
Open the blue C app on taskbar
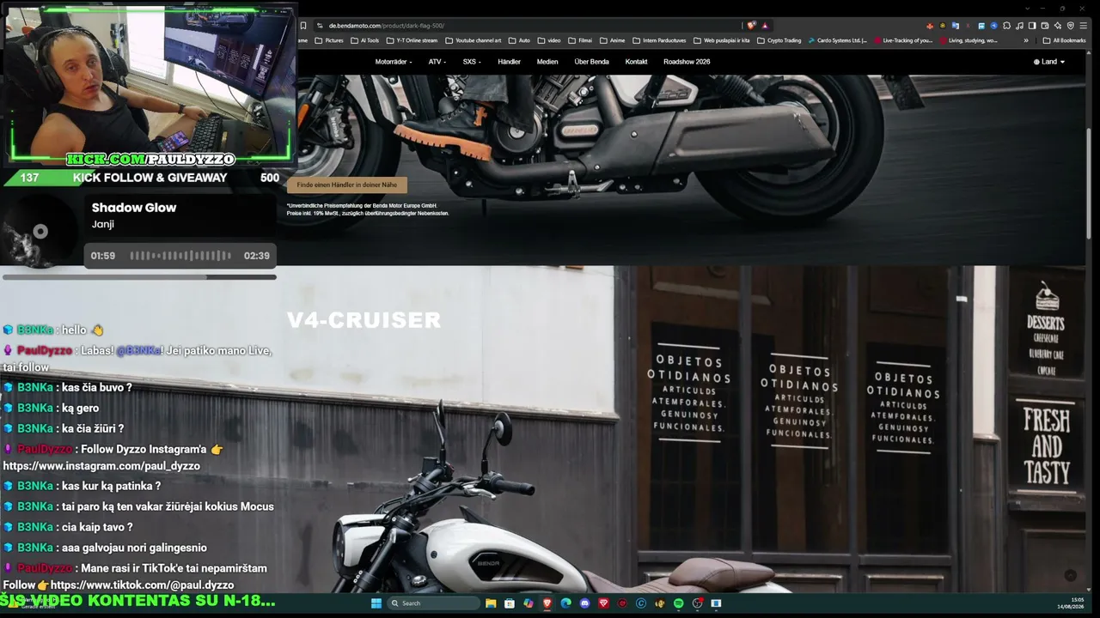640,603
